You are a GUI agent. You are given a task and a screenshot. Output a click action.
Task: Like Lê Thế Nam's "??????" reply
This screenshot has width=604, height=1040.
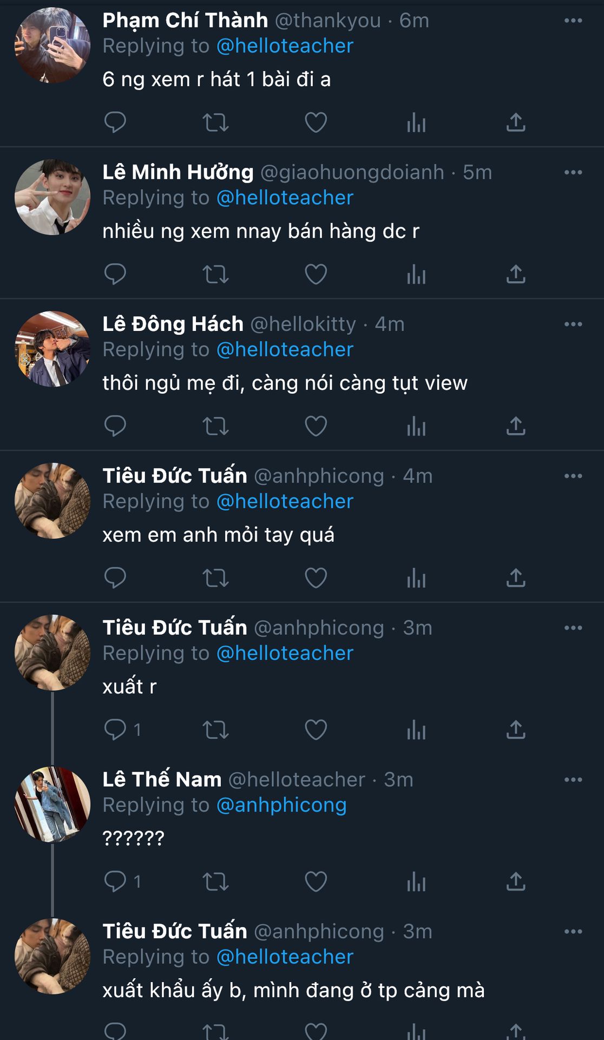tap(316, 882)
